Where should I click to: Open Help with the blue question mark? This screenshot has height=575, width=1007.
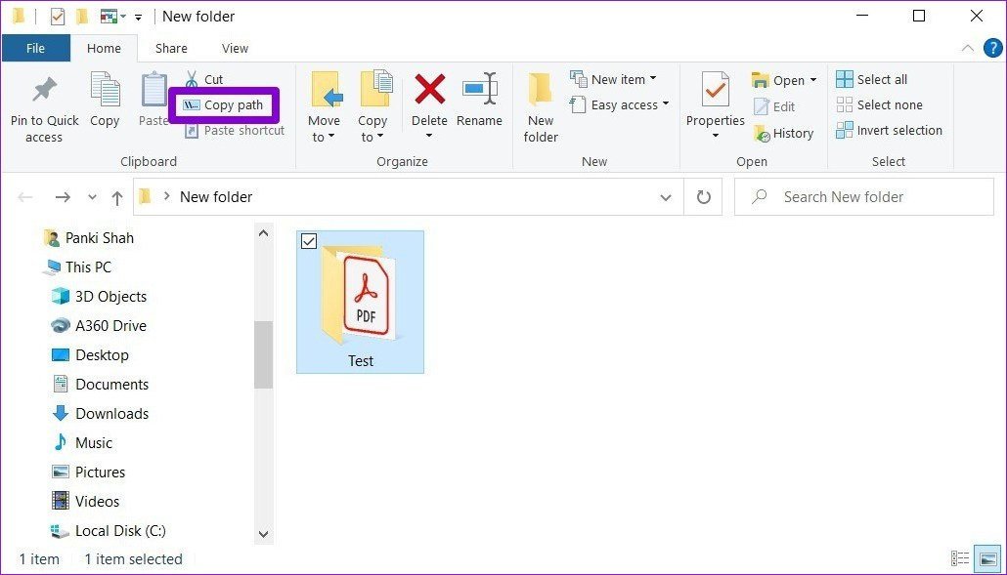[x=993, y=48]
